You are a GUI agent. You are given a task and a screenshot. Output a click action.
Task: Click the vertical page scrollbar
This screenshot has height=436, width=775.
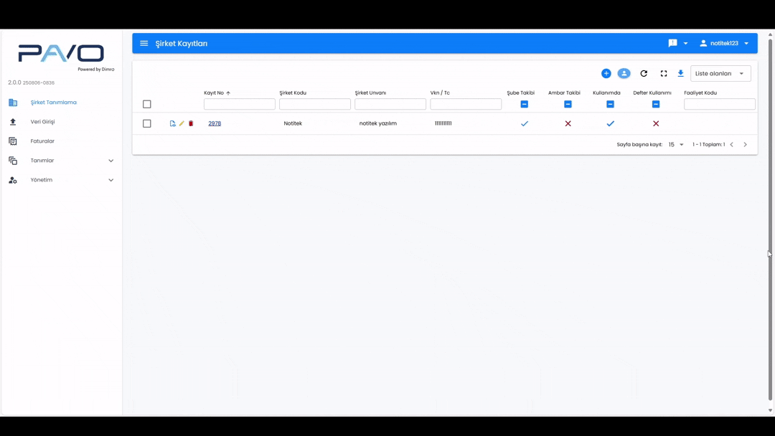click(x=771, y=215)
